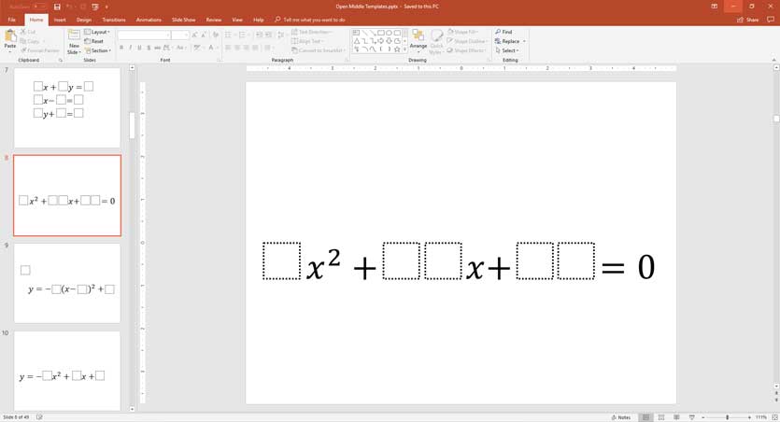The width and height of the screenshot is (780, 422).
Task: Click the Quick Styles icon
Action: coord(436,41)
